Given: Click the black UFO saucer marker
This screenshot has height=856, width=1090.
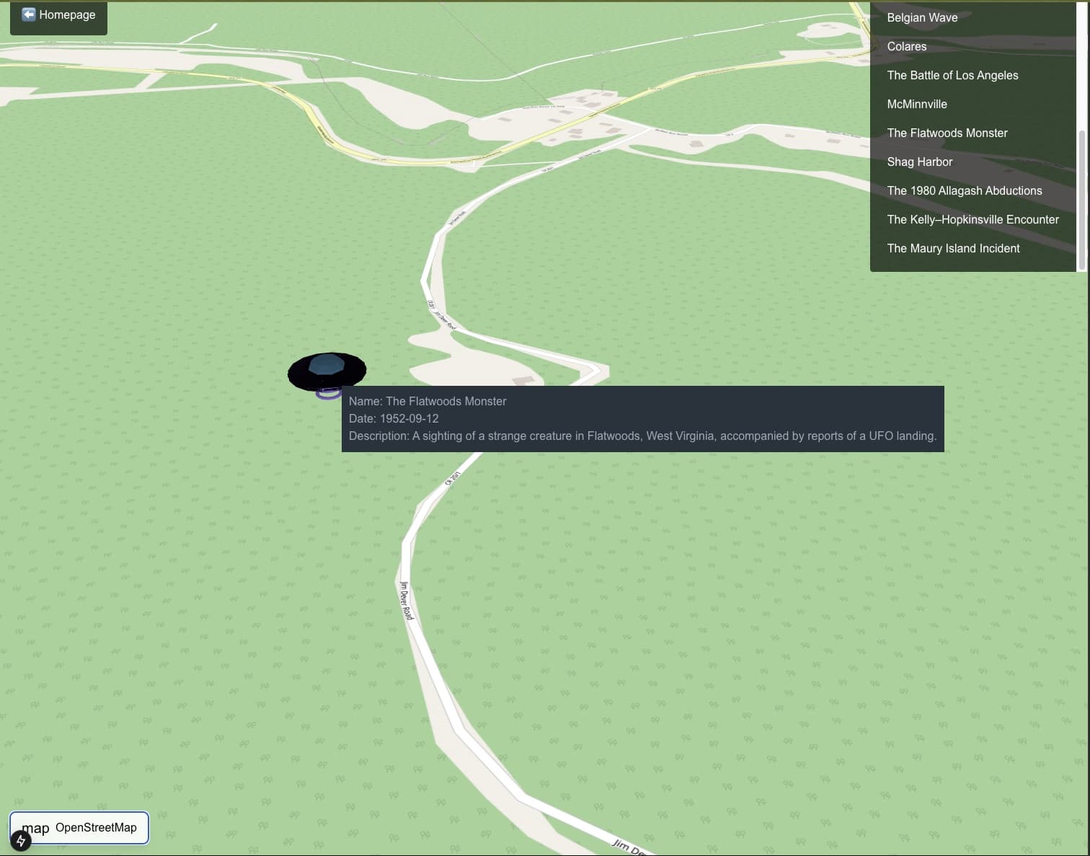Looking at the screenshot, I should coord(327,370).
